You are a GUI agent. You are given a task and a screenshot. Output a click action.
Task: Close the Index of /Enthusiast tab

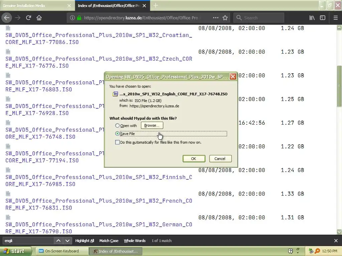click(144, 6)
